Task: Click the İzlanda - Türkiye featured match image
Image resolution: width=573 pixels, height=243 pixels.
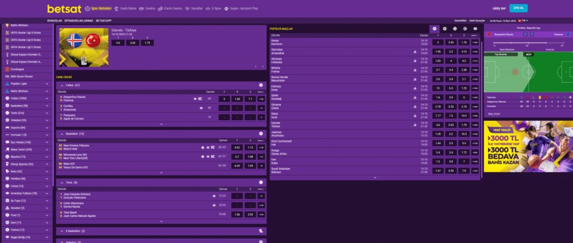Action: click(x=84, y=47)
